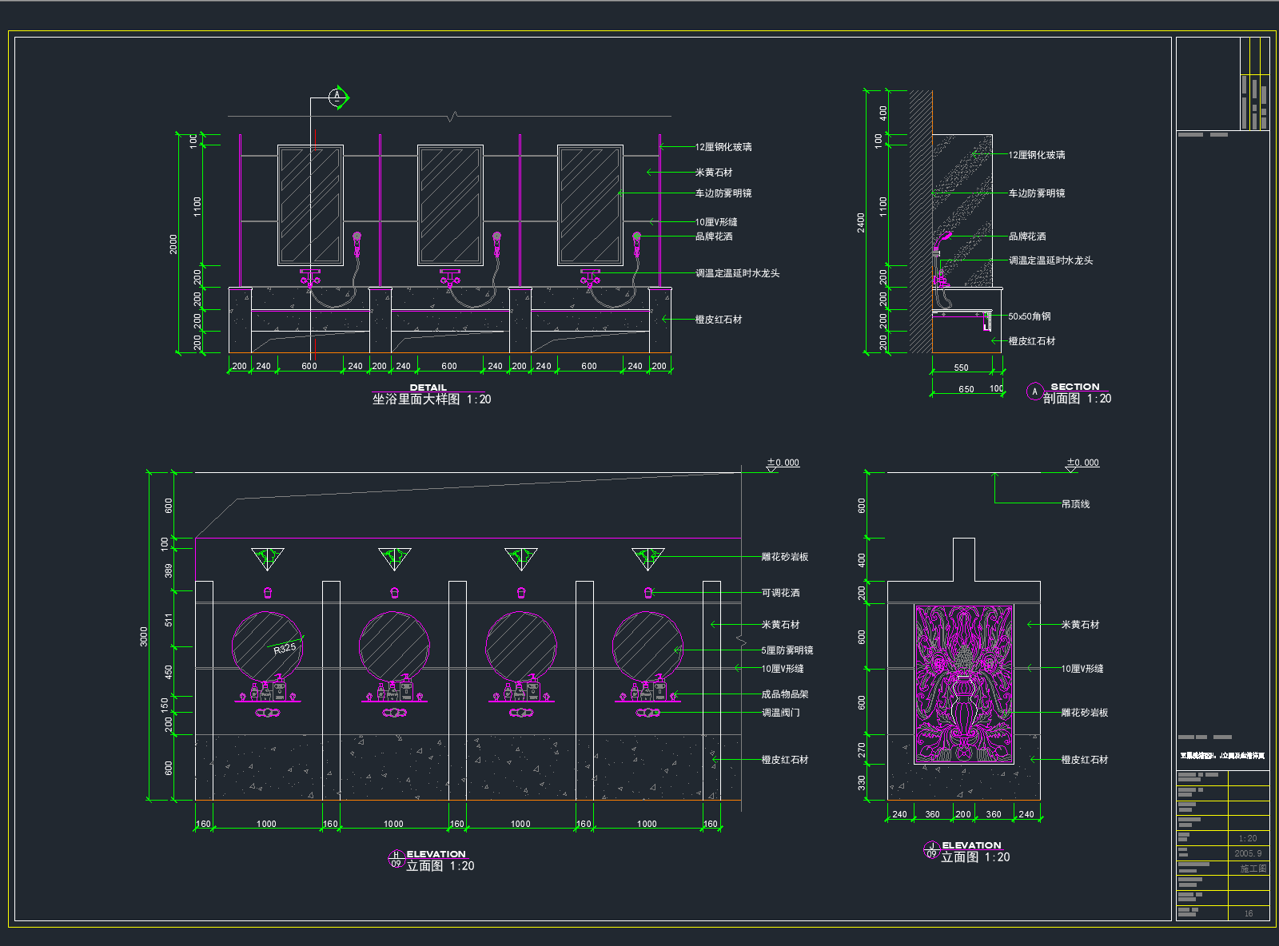The height and width of the screenshot is (946, 1279).
Task: Select the 50x50角钢 annotation
Action: click(x=1030, y=316)
